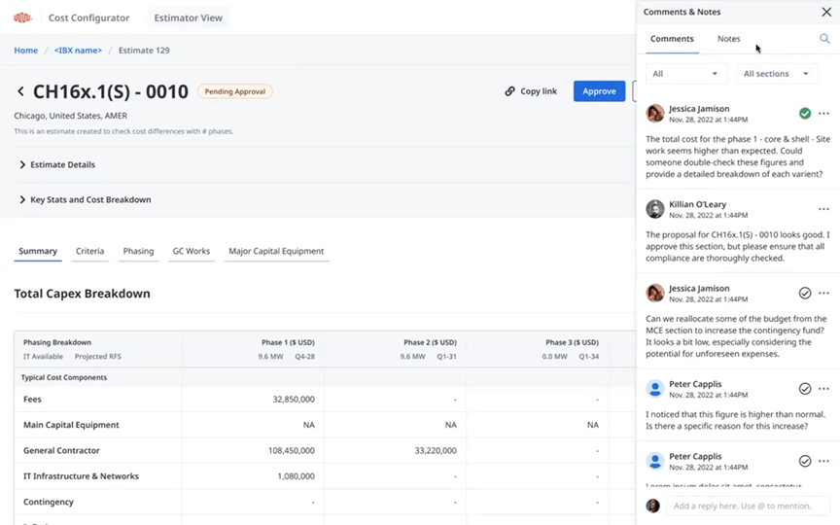The image size is (840, 525).
Task: Click the Phase 2 ($ USD) column header
Action: (x=430, y=342)
